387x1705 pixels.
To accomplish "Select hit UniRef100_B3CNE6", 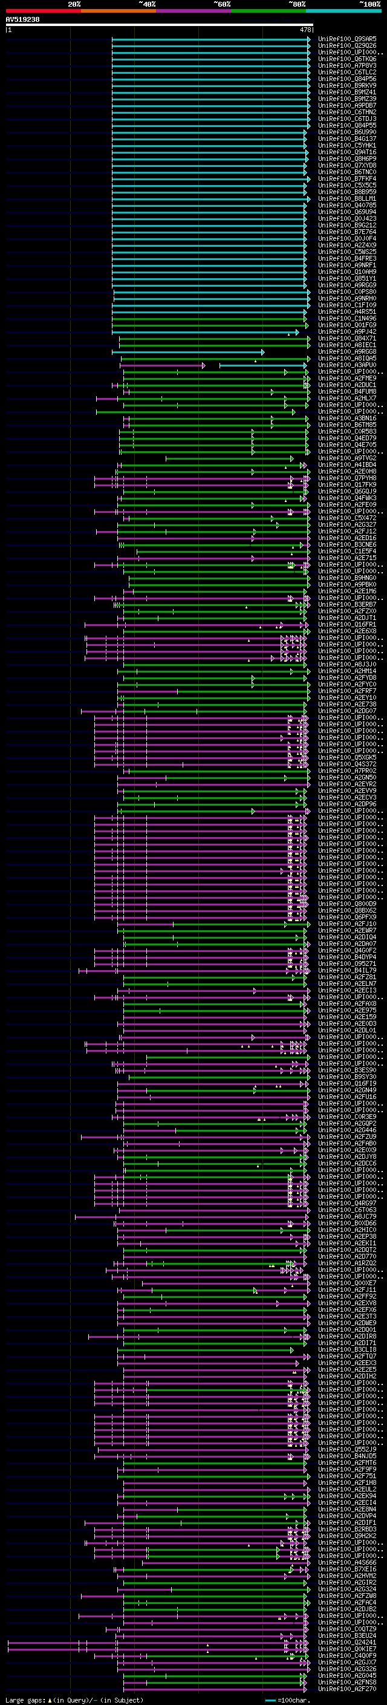I will (347, 545).
